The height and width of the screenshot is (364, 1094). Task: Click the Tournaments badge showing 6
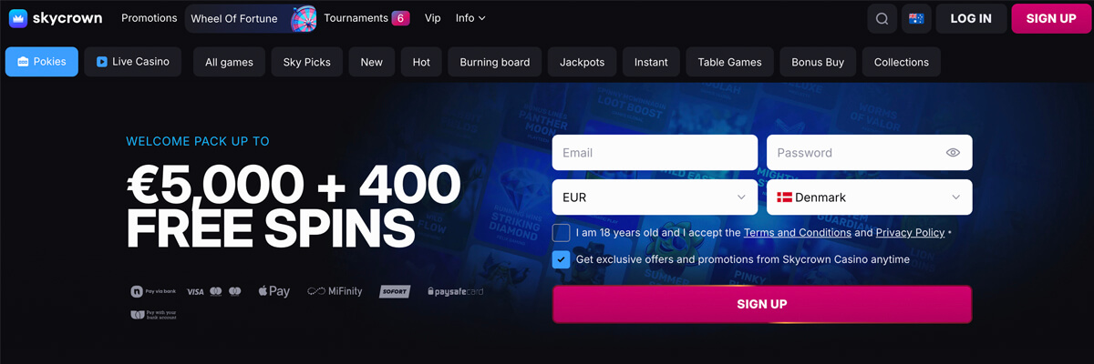[401, 18]
